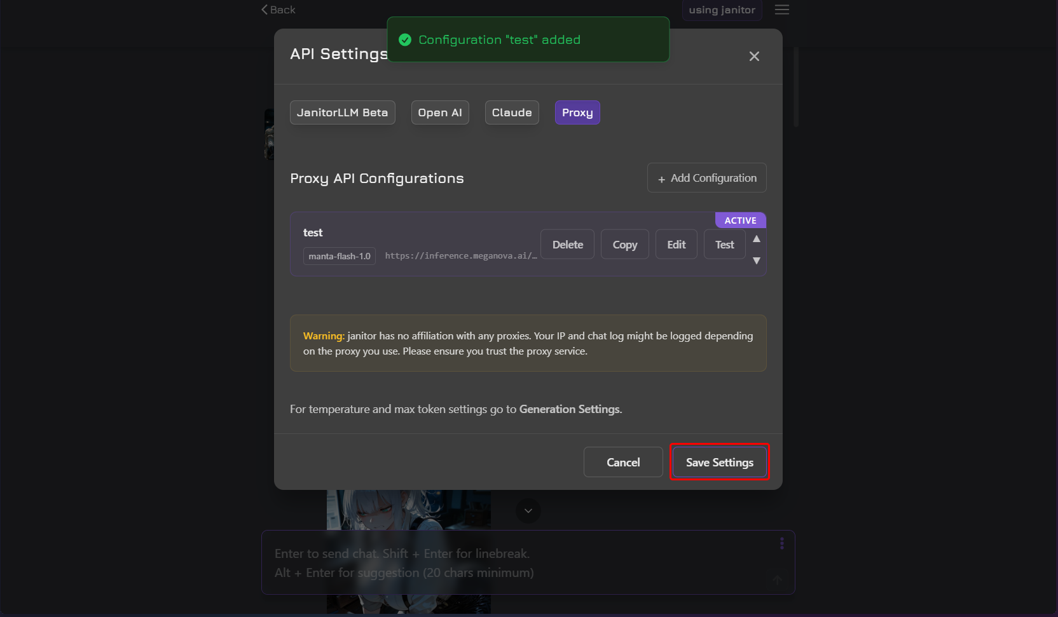Choose the Claude API tab
The width and height of the screenshot is (1058, 617).
[x=512, y=112]
